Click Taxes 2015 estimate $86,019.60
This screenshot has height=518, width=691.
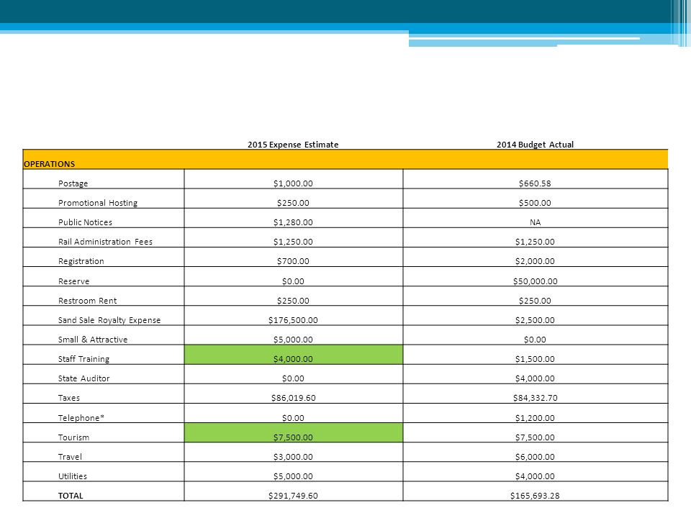pyautogui.click(x=293, y=397)
